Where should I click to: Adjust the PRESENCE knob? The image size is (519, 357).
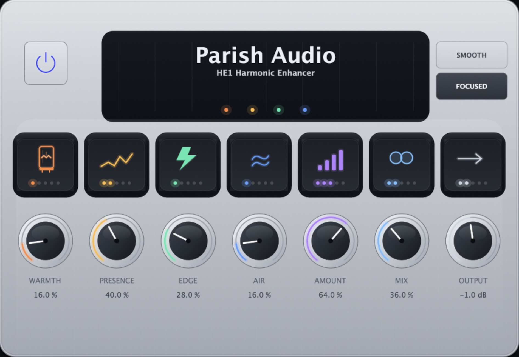[117, 241]
